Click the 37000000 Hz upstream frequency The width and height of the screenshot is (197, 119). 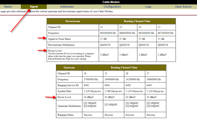point(93,79)
